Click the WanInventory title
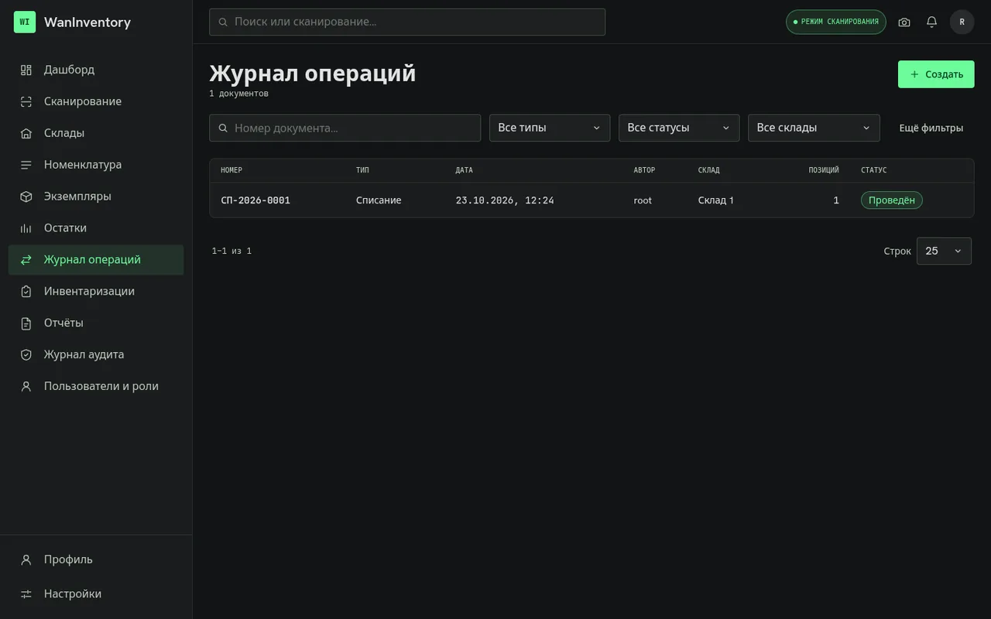 coord(87,22)
